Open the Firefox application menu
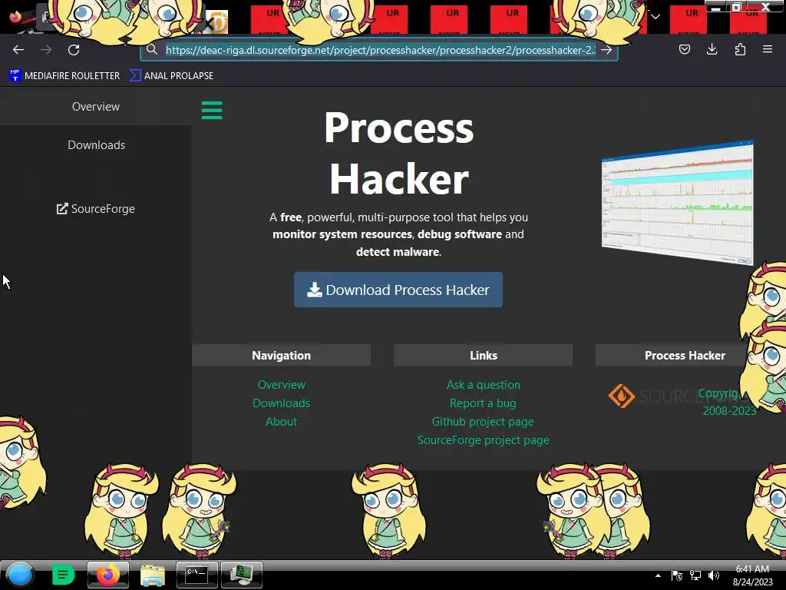The image size is (786, 590). (768, 49)
